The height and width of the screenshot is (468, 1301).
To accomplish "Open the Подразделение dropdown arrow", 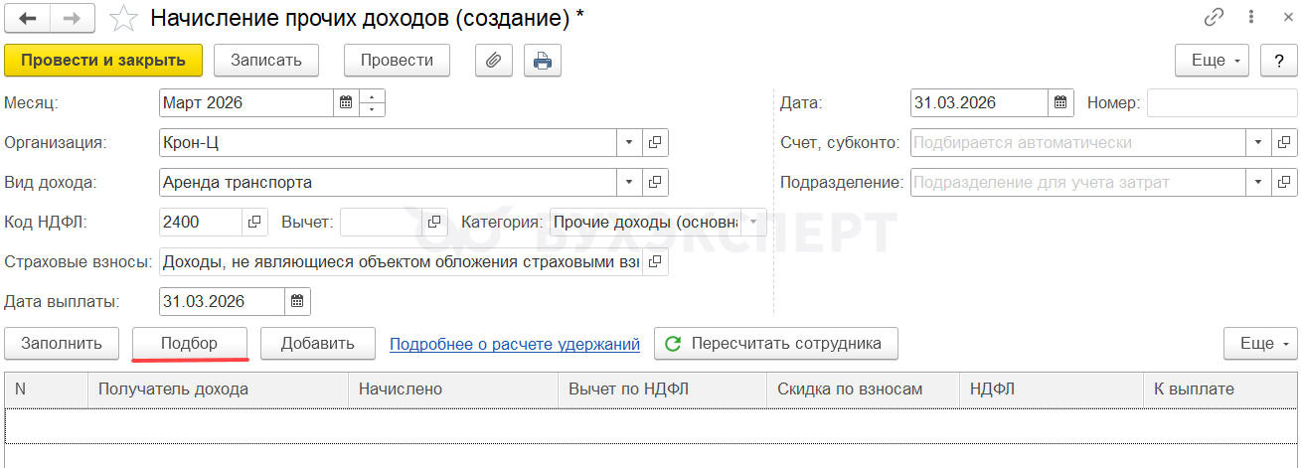I will pyautogui.click(x=1259, y=183).
